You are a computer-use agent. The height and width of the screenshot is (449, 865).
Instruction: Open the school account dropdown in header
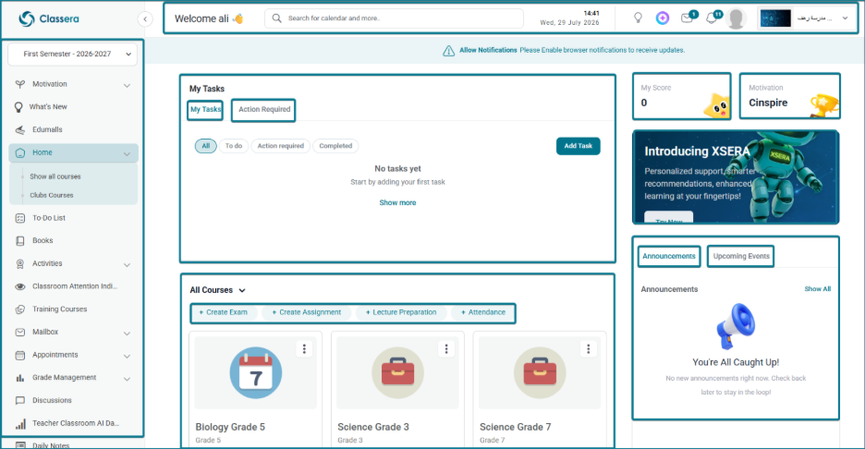click(x=806, y=18)
